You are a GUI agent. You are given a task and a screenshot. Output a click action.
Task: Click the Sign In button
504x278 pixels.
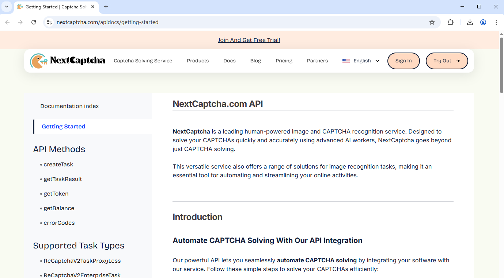click(403, 61)
